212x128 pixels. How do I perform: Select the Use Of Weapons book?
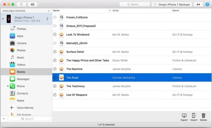coord(132,95)
